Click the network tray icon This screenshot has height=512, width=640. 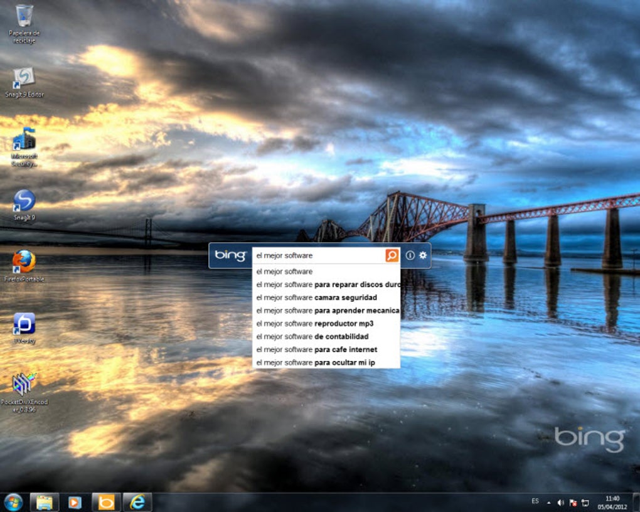point(585,503)
